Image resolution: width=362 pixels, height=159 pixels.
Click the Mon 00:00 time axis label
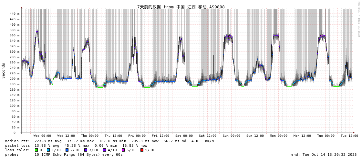278,136
